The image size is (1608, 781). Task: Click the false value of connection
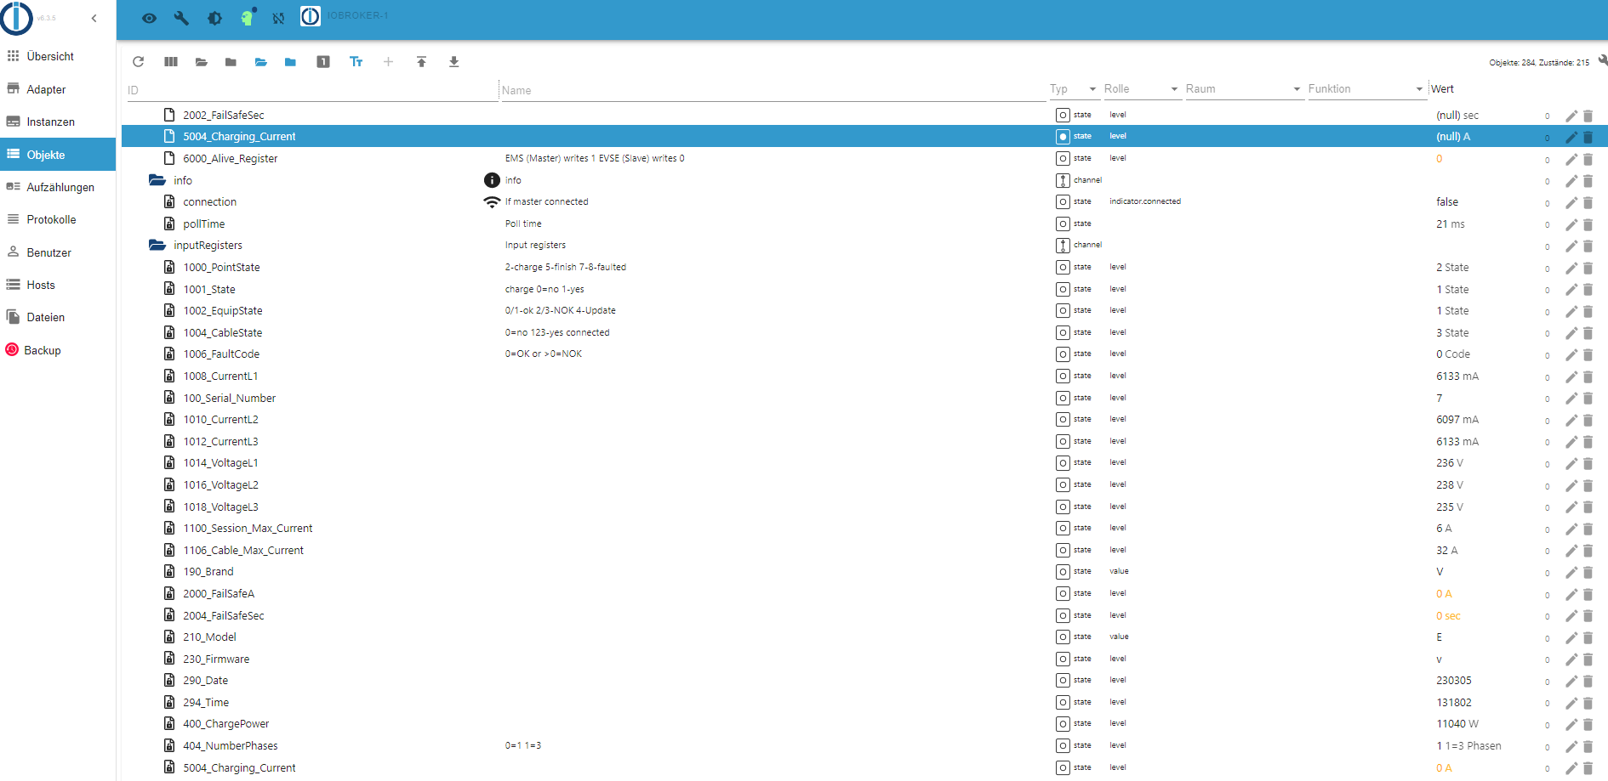[1447, 201]
